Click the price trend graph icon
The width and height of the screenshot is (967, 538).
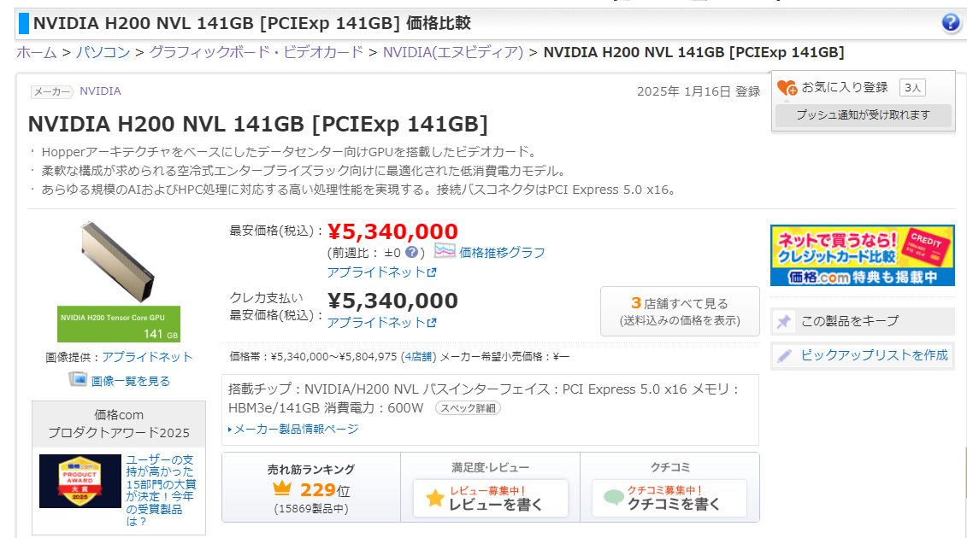click(x=445, y=251)
